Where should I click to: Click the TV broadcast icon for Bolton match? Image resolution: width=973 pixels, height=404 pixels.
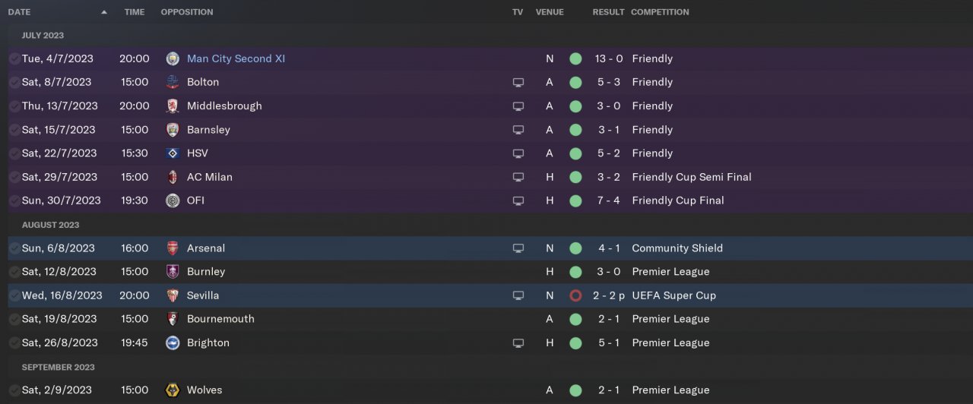(x=518, y=82)
